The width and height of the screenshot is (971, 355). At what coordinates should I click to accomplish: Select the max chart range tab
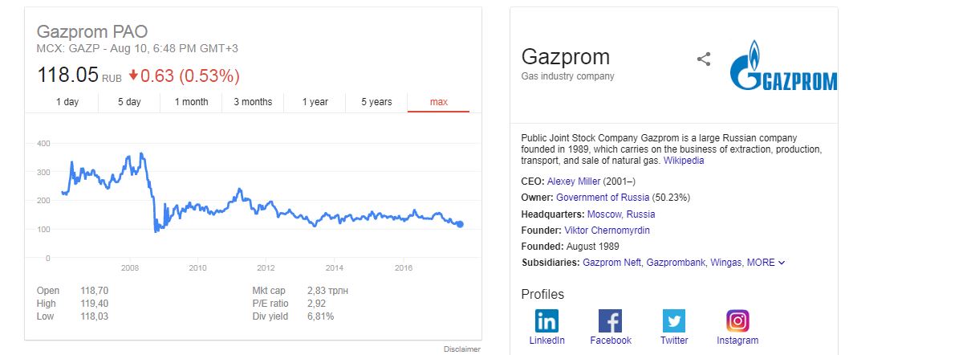[438, 102]
